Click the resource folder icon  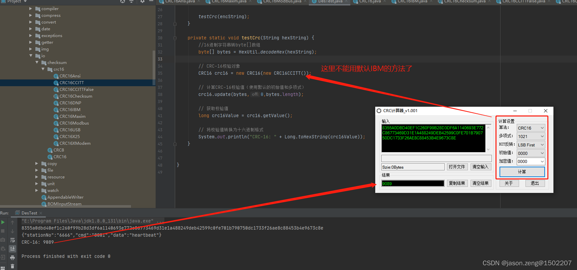coord(44,177)
